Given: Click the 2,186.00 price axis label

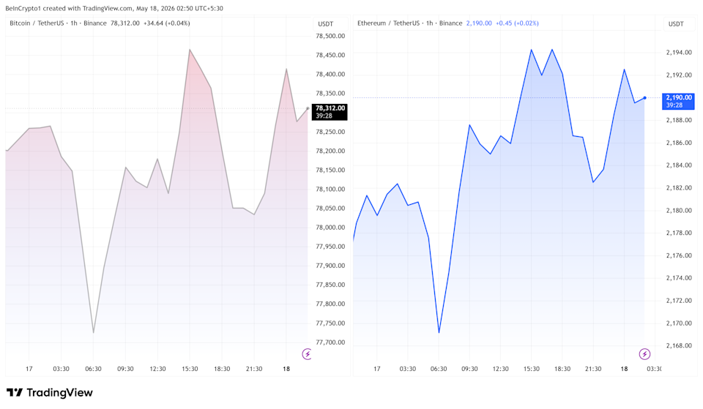Looking at the screenshot, I should pyautogui.click(x=679, y=143).
